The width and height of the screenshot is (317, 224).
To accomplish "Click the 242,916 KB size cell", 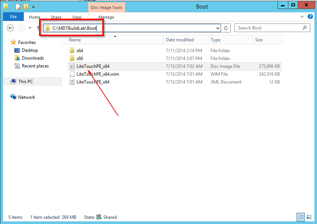I will click(269, 74).
